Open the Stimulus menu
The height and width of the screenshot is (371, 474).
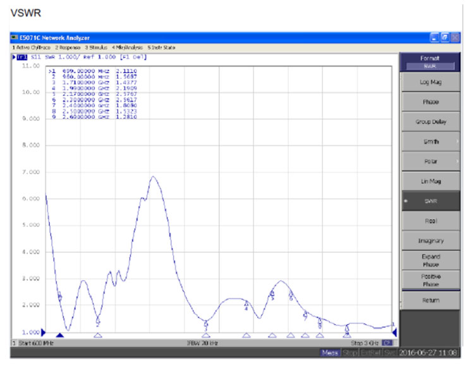coord(97,47)
